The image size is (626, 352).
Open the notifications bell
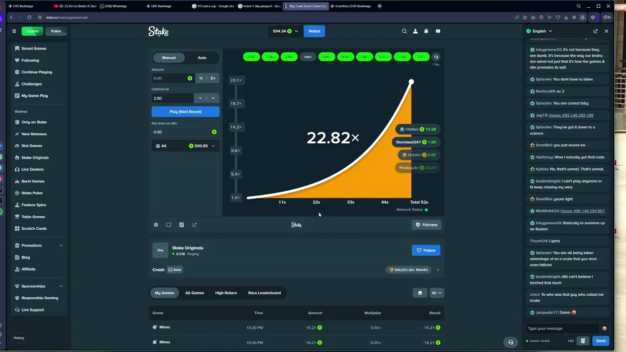(426, 31)
